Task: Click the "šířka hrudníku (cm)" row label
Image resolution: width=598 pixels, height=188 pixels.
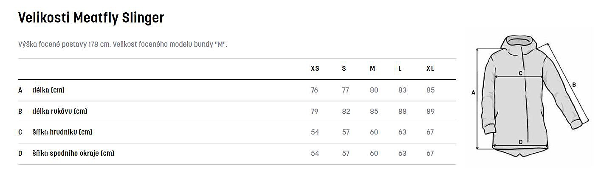Action: (62, 132)
